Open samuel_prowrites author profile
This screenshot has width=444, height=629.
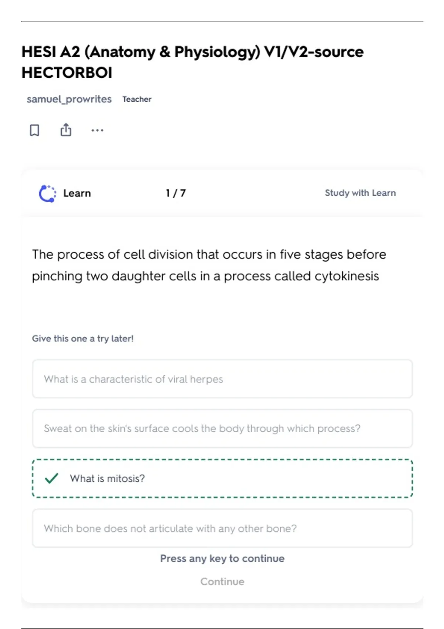(x=69, y=99)
